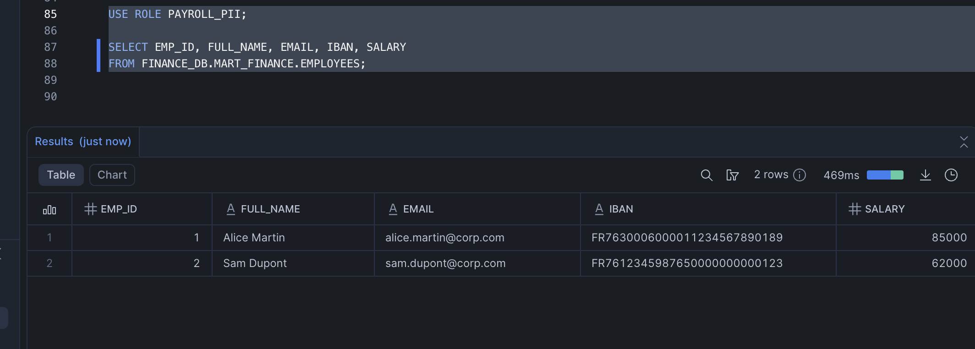Select the Alice Martin cell

pyautogui.click(x=254, y=238)
